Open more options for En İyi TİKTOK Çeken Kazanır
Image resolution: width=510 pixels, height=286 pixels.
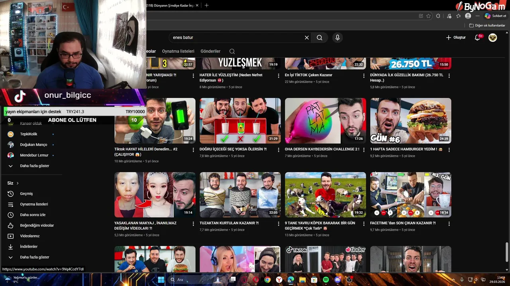pyautogui.click(x=364, y=75)
